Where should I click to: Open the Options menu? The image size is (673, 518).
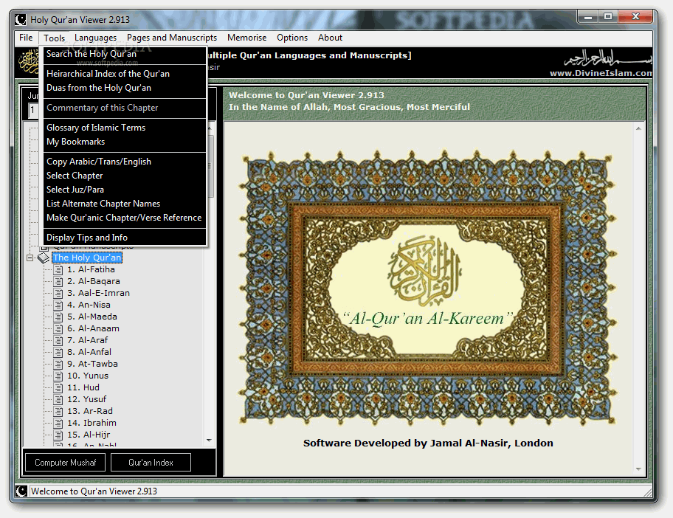pos(292,38)
